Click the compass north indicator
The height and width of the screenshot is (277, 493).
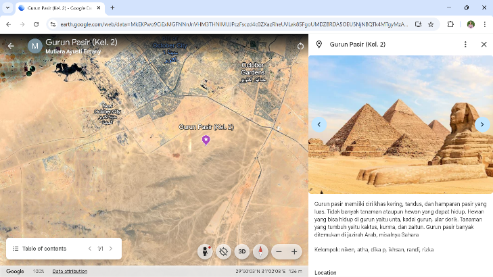point(260,251)
